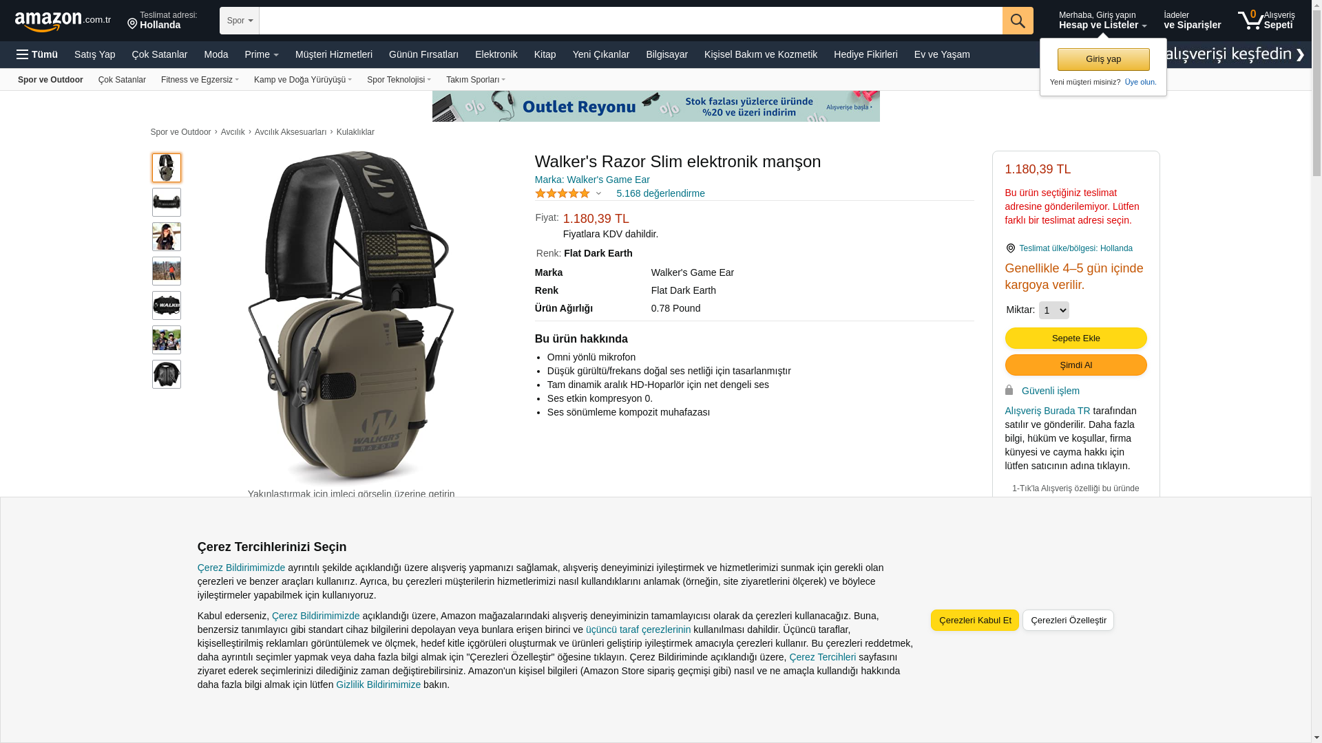The image size is (1322, 743).
Task: Open the shopping cart icon
Action: pos(1250,20)
